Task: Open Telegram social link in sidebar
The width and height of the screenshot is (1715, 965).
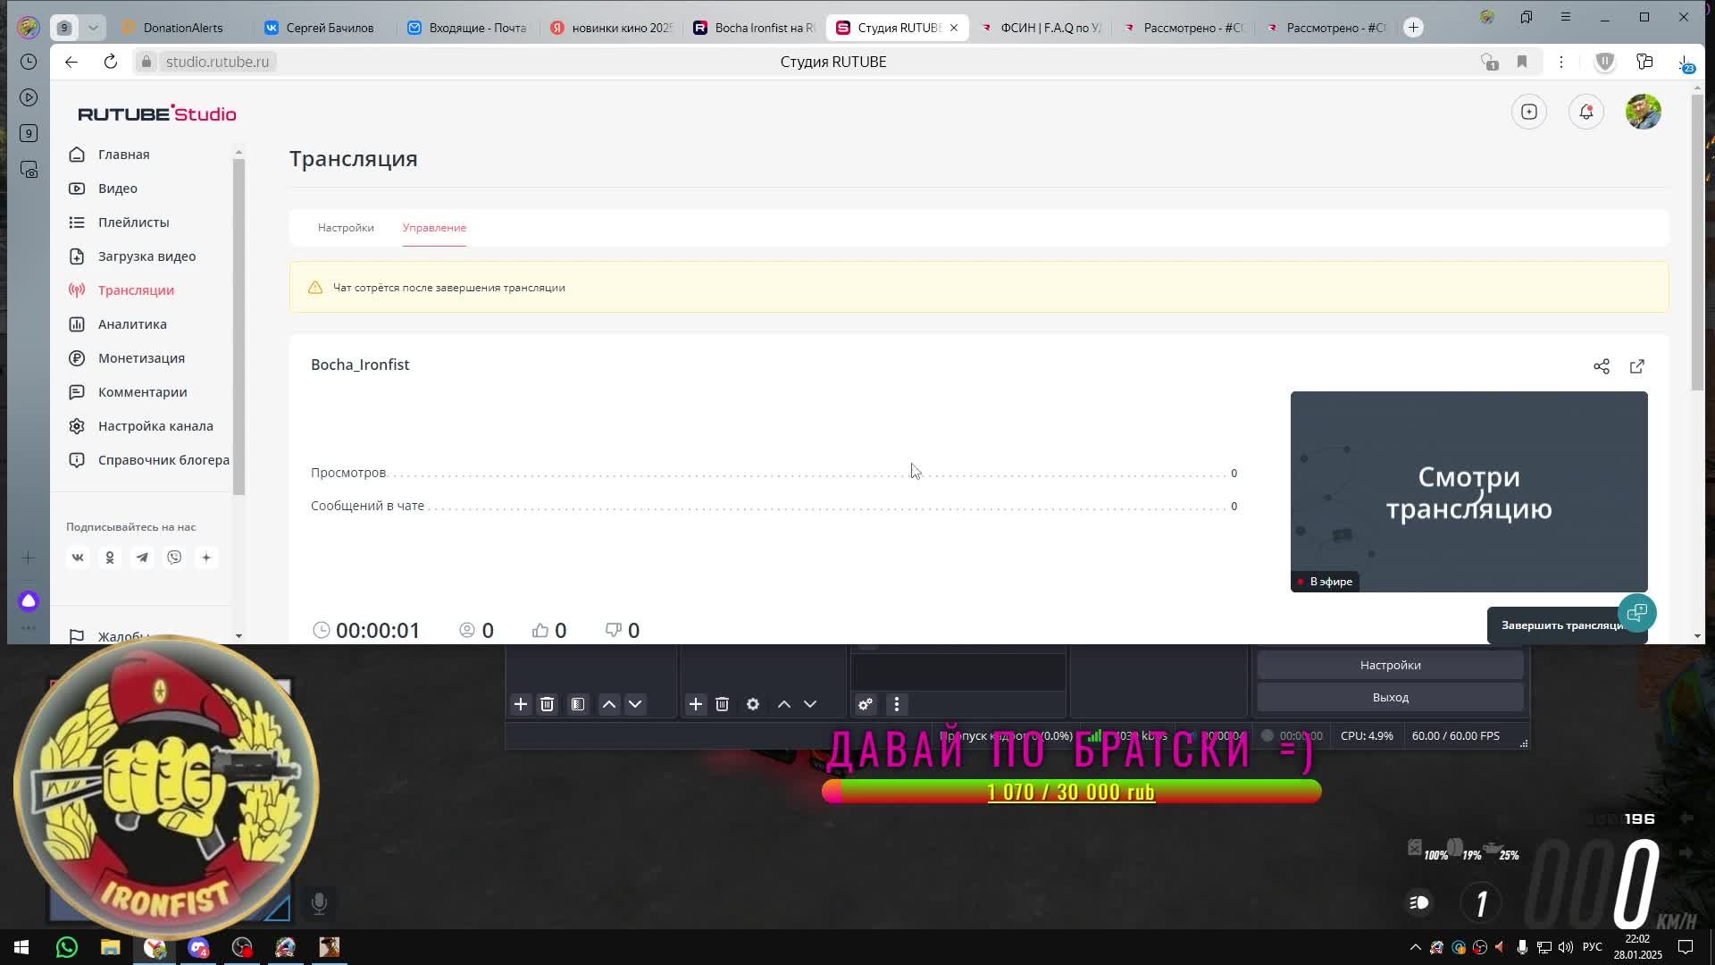Action: point(142,558)
